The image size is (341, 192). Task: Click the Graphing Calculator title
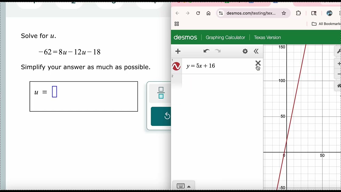click(x=225, y=37)
